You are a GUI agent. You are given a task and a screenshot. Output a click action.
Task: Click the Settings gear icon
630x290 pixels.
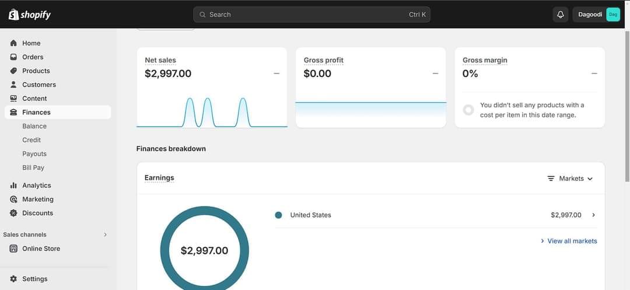point(13,279)
